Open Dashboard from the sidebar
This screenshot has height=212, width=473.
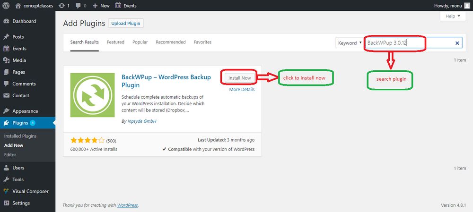point(24,21)
